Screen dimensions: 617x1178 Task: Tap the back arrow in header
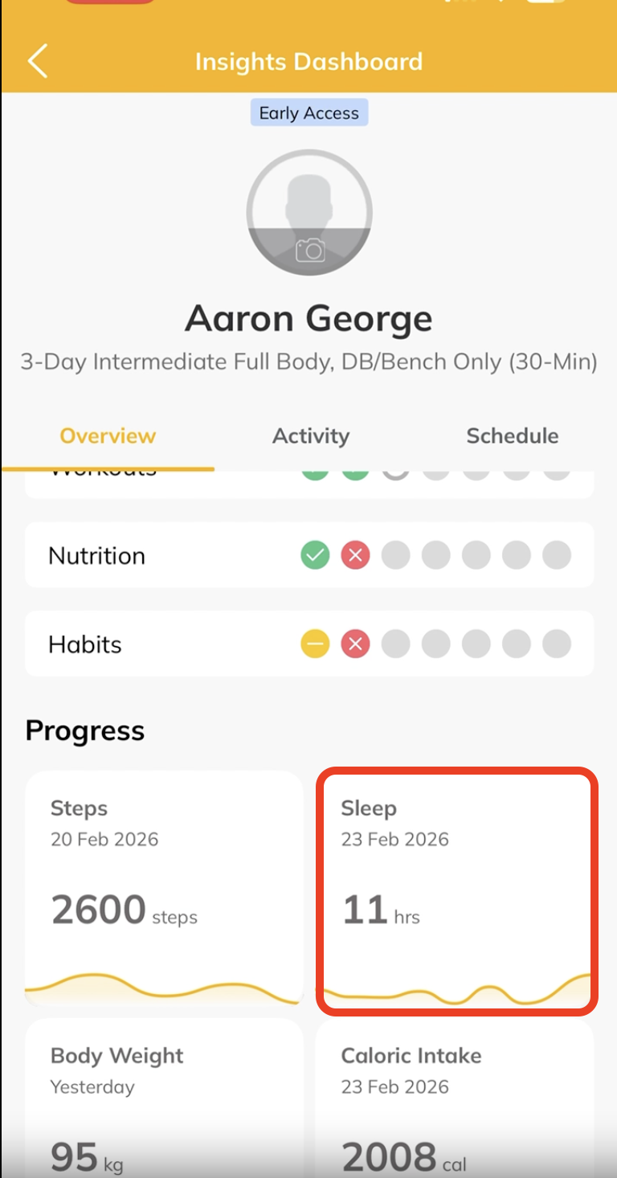pyautogui.click(x=38, y=62)
